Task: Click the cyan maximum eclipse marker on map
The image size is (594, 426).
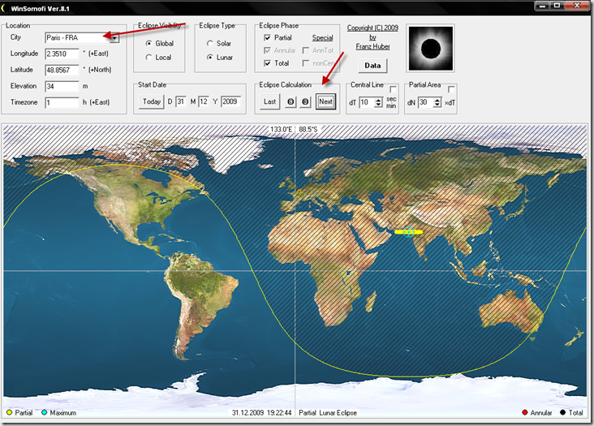Action: click(408, 232)
